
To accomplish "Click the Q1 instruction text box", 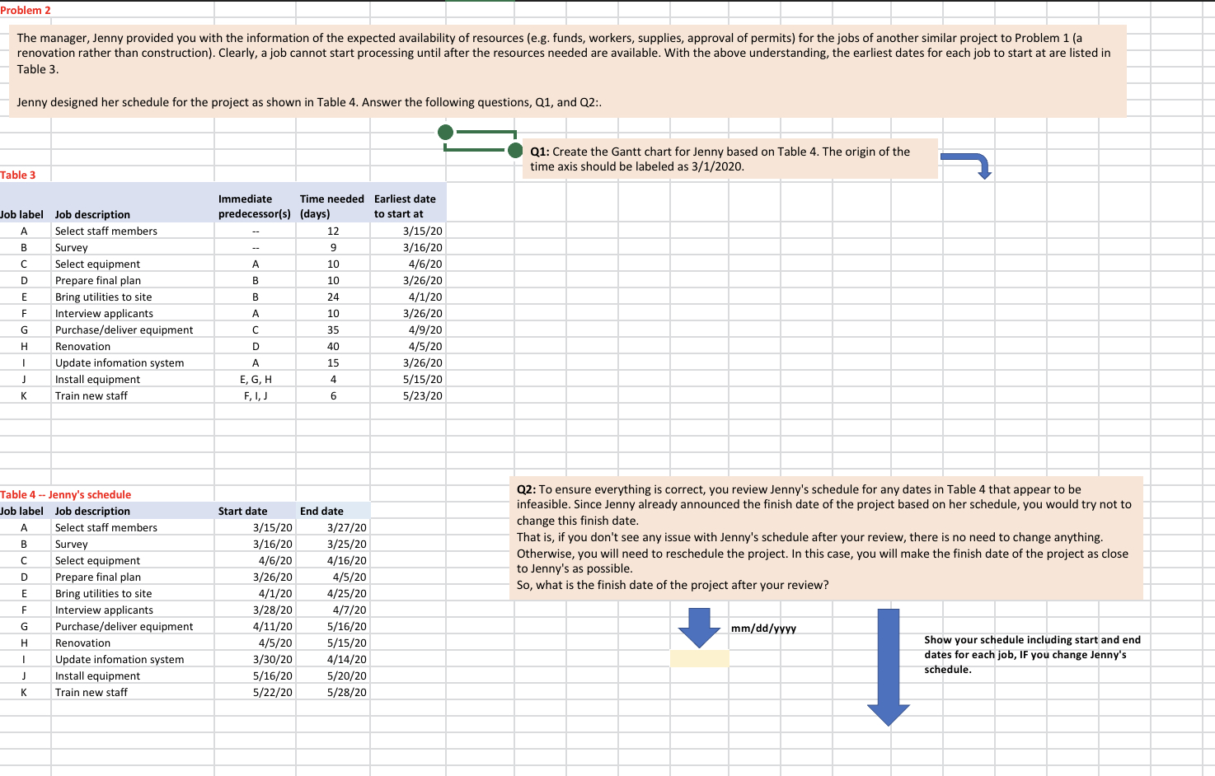I will [x=729, y=158].
